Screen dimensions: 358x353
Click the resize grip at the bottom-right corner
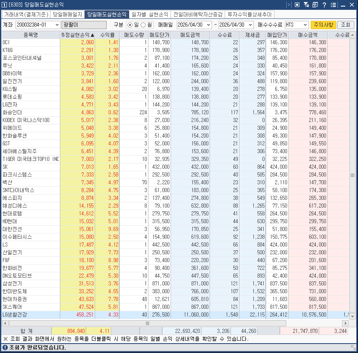(353, 348)
